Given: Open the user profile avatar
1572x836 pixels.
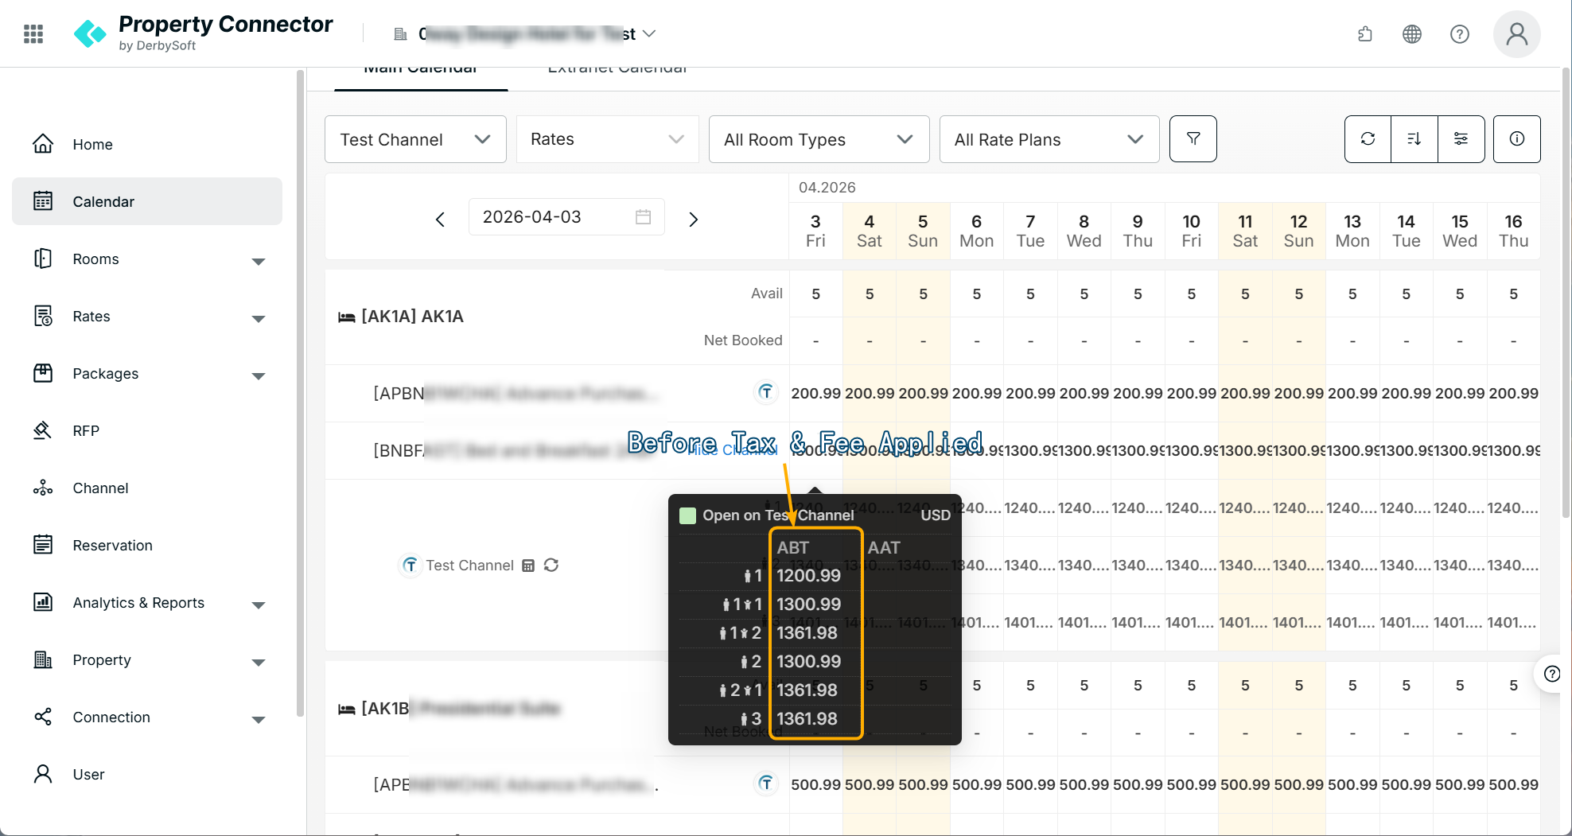Looking at the screenshot, I should point(1517,33).
